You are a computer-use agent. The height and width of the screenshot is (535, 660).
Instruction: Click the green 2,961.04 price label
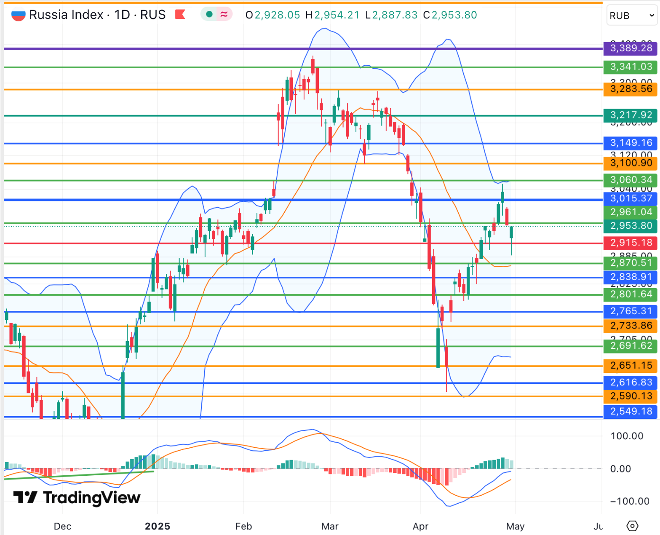(631, 212)
